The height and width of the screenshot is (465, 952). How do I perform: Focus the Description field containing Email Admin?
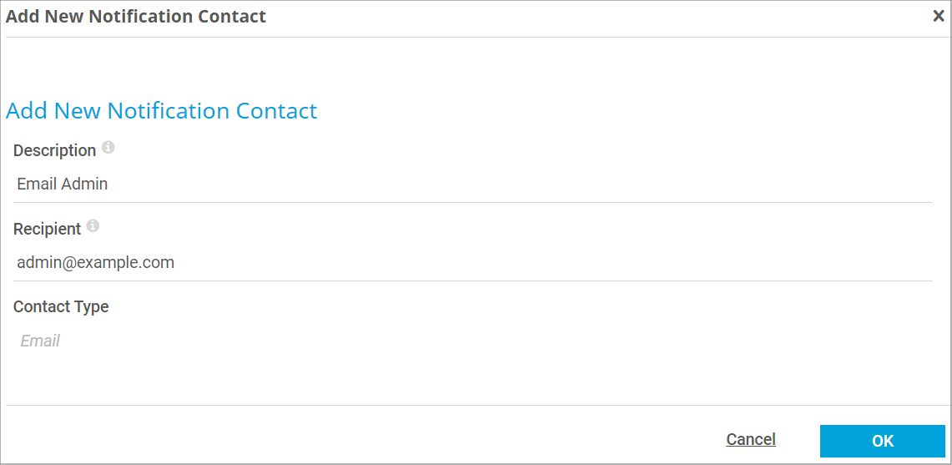tap(473, 184)
